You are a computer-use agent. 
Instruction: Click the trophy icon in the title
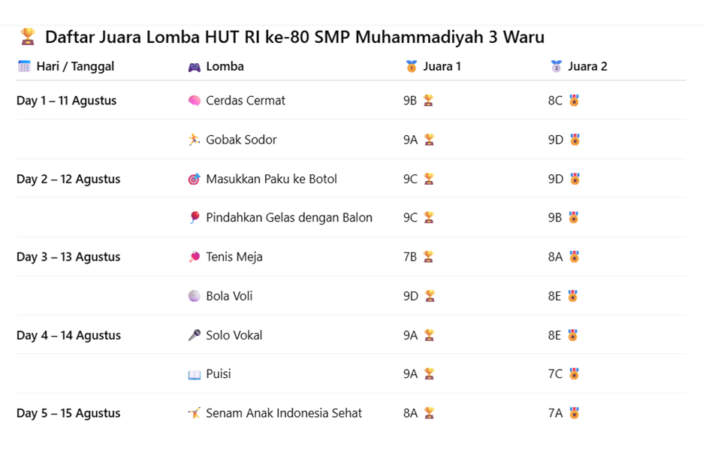[28, 37]
